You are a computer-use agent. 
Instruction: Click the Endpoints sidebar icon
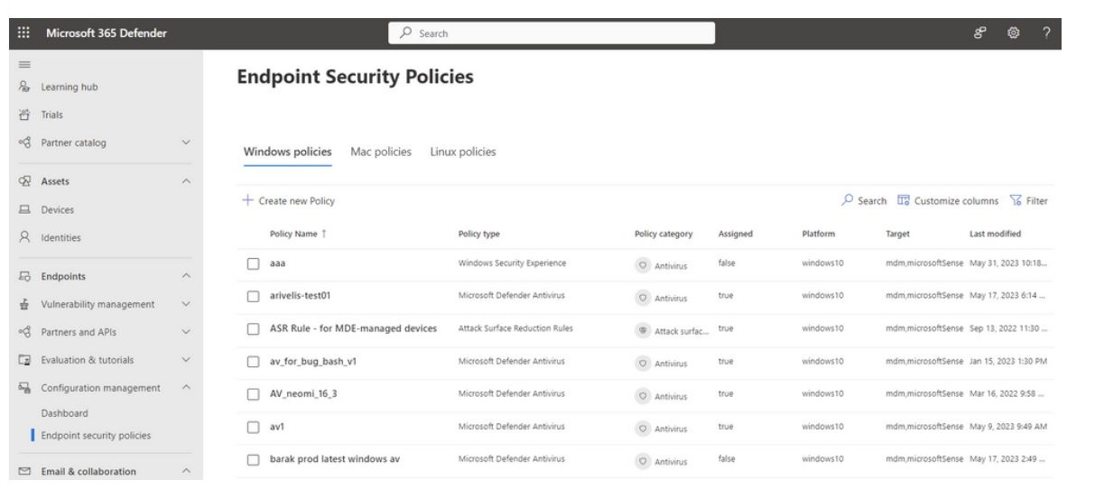(24, 276)
